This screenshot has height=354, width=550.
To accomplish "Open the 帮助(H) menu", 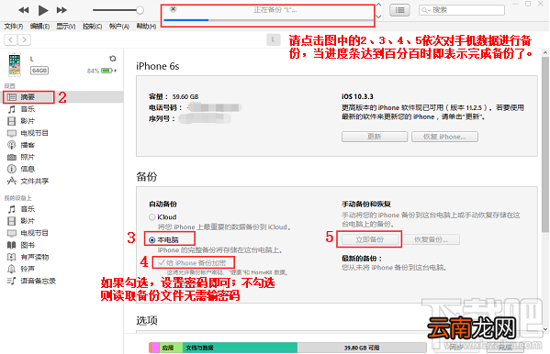I will [x=146, y=27].
